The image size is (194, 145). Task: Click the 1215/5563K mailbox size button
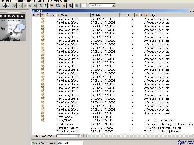(44, 136)
